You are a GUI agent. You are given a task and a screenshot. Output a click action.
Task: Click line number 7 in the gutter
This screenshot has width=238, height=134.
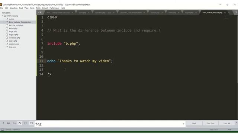42,44
